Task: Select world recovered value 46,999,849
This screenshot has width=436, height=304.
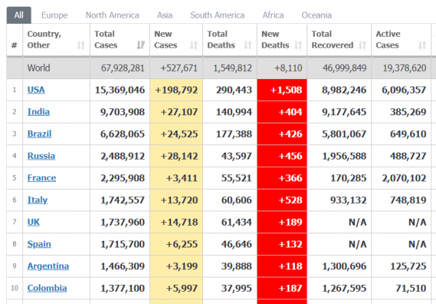Action: [x=345, y=68]
